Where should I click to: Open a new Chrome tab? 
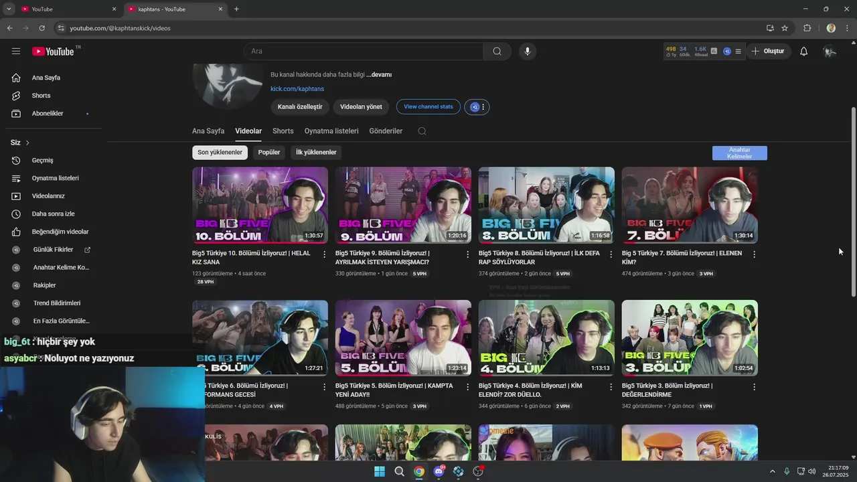(x=236, y=9)
